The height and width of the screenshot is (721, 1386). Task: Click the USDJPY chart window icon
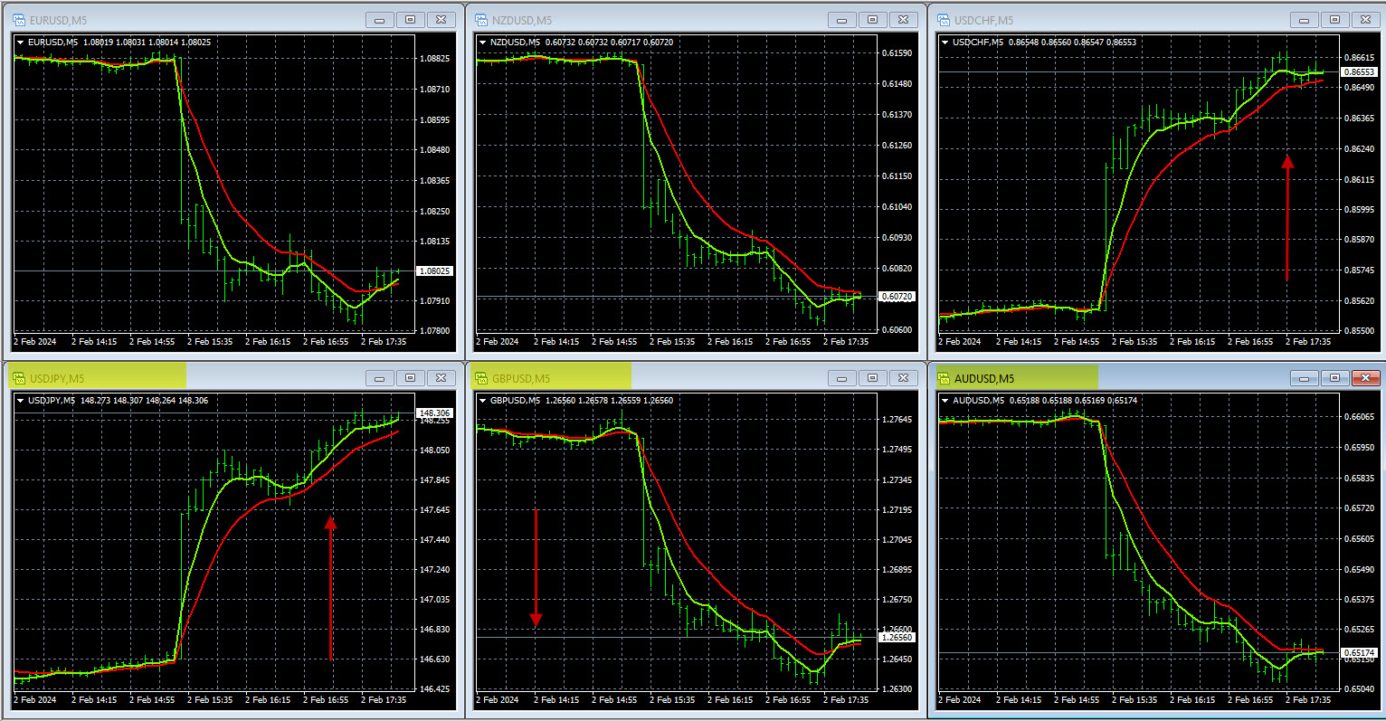click(x=19, y=378)
